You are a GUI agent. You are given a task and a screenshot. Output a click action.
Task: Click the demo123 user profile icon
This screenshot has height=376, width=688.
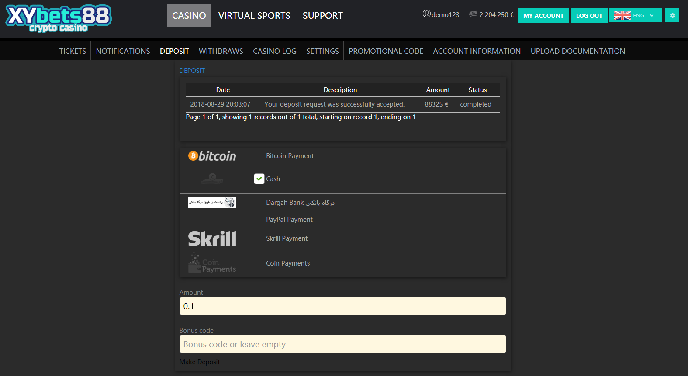pyautogui.click(x=426, y=14)
